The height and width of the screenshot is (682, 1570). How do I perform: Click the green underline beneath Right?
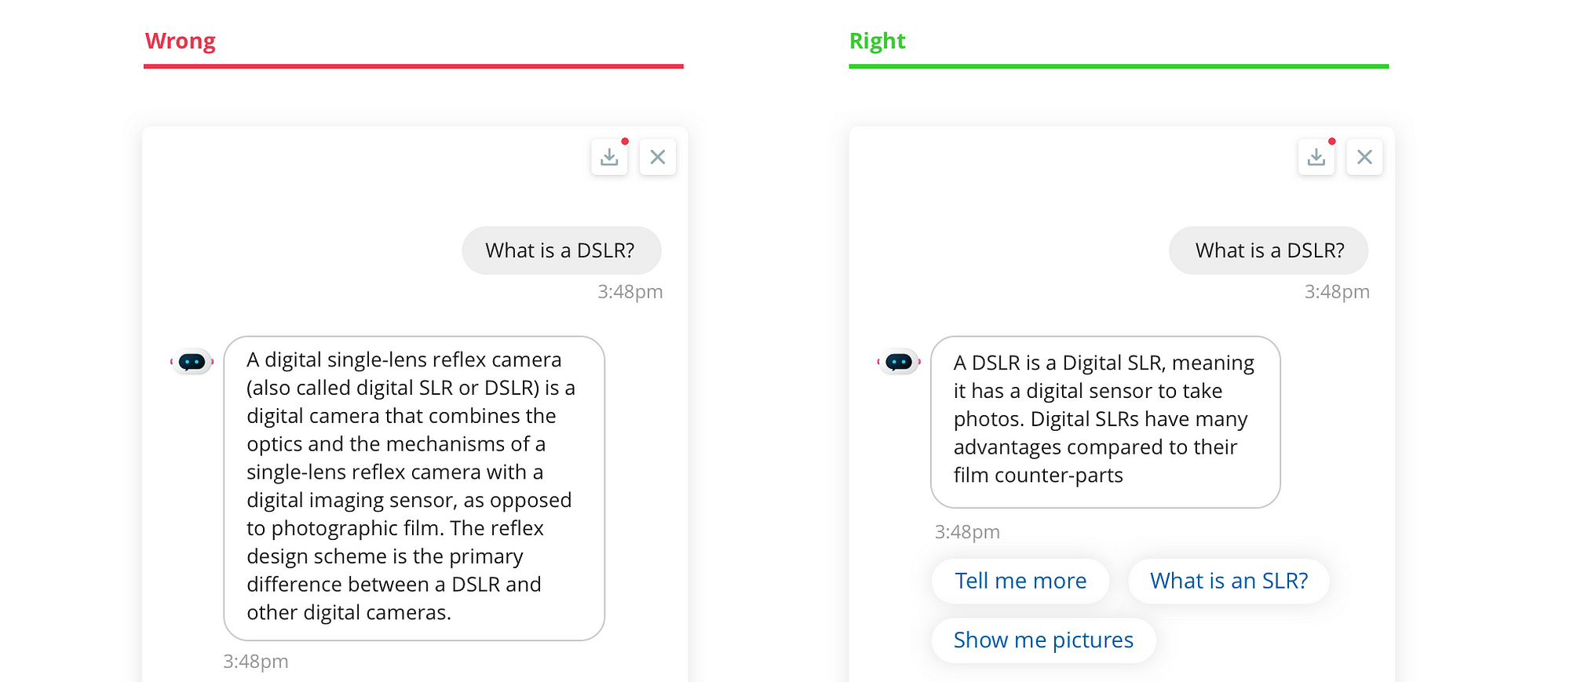click(1119, 67)
